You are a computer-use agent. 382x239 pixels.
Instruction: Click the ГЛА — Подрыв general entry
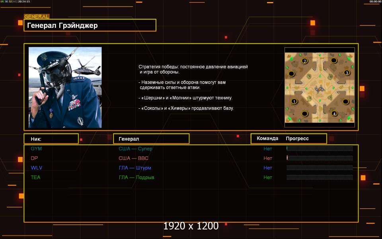pos(136,177)
